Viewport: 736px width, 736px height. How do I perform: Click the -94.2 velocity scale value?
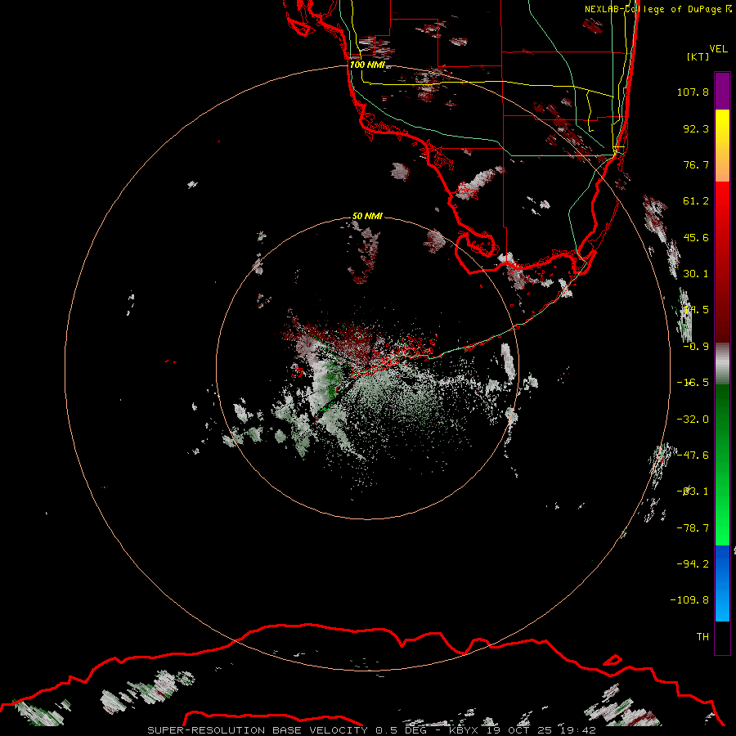coord(693,563)
